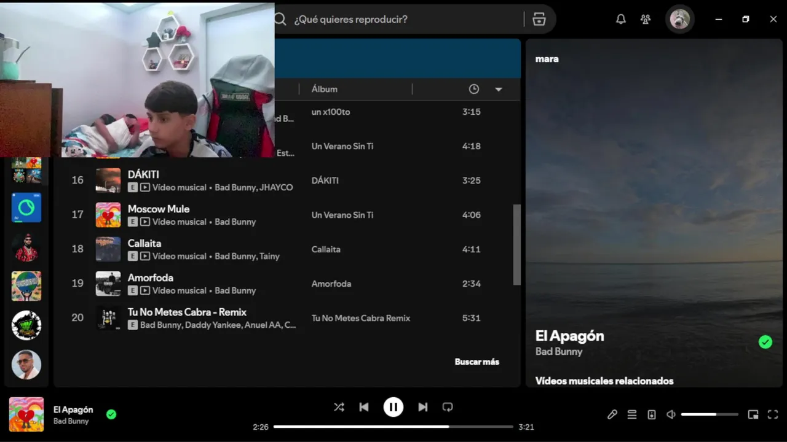Image resolution: width=787 pixels, height=442 pixels.
Task: Play Tu No Metes Cabra - Remix
Action: 287,318
